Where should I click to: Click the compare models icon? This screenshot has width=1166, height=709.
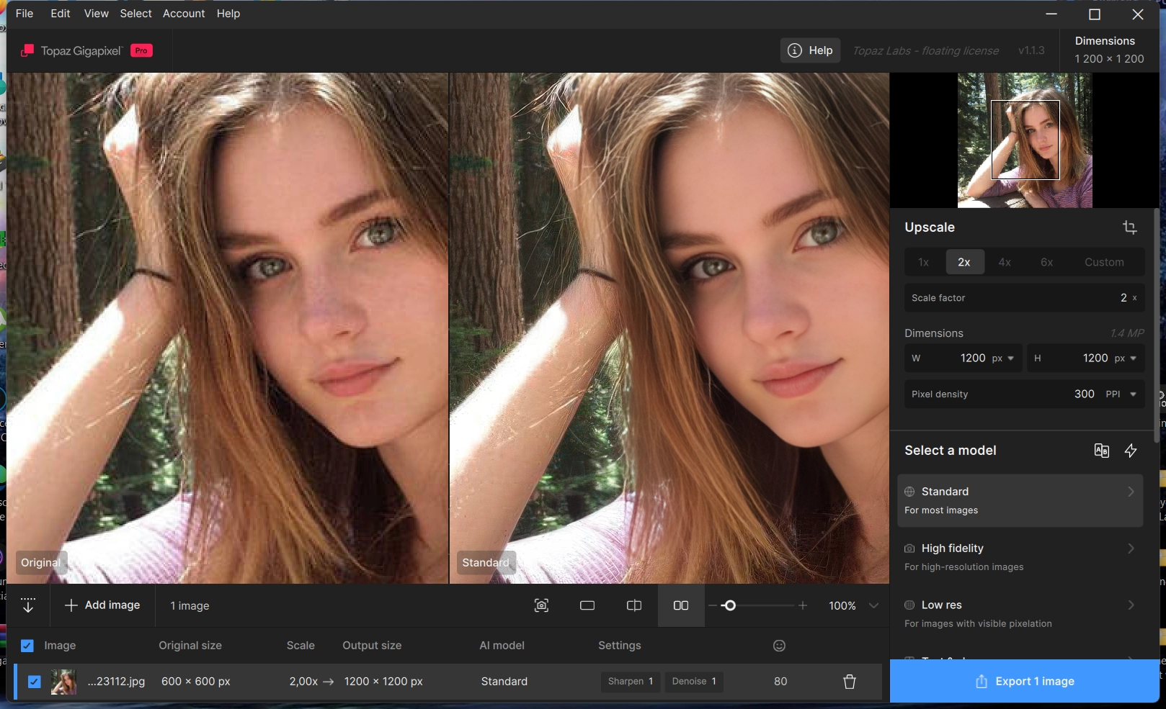1101,451
